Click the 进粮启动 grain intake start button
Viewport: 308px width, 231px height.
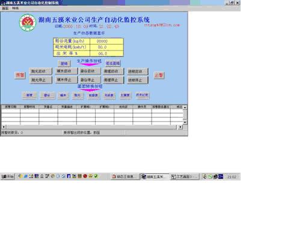[x=137, y=72]
